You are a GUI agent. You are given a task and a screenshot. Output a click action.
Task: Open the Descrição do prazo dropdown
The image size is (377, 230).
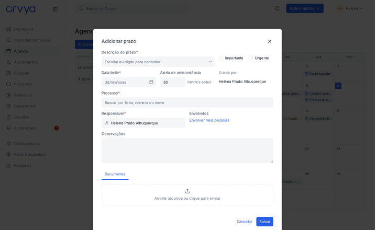point(158,62)
